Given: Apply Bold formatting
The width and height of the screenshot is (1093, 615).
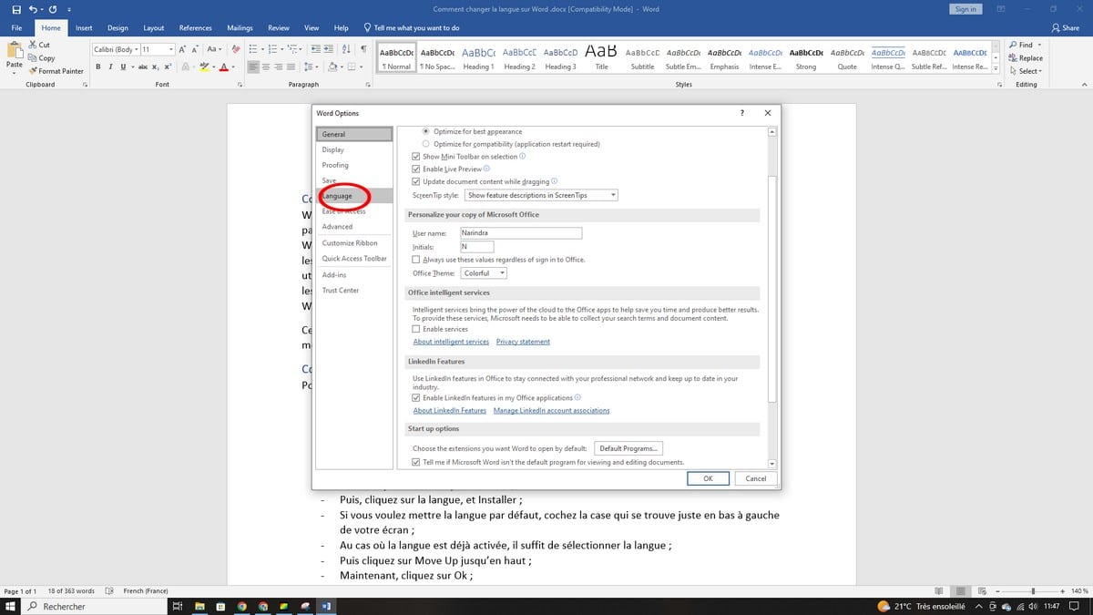Looking at the screenshot, I should 98,67.
